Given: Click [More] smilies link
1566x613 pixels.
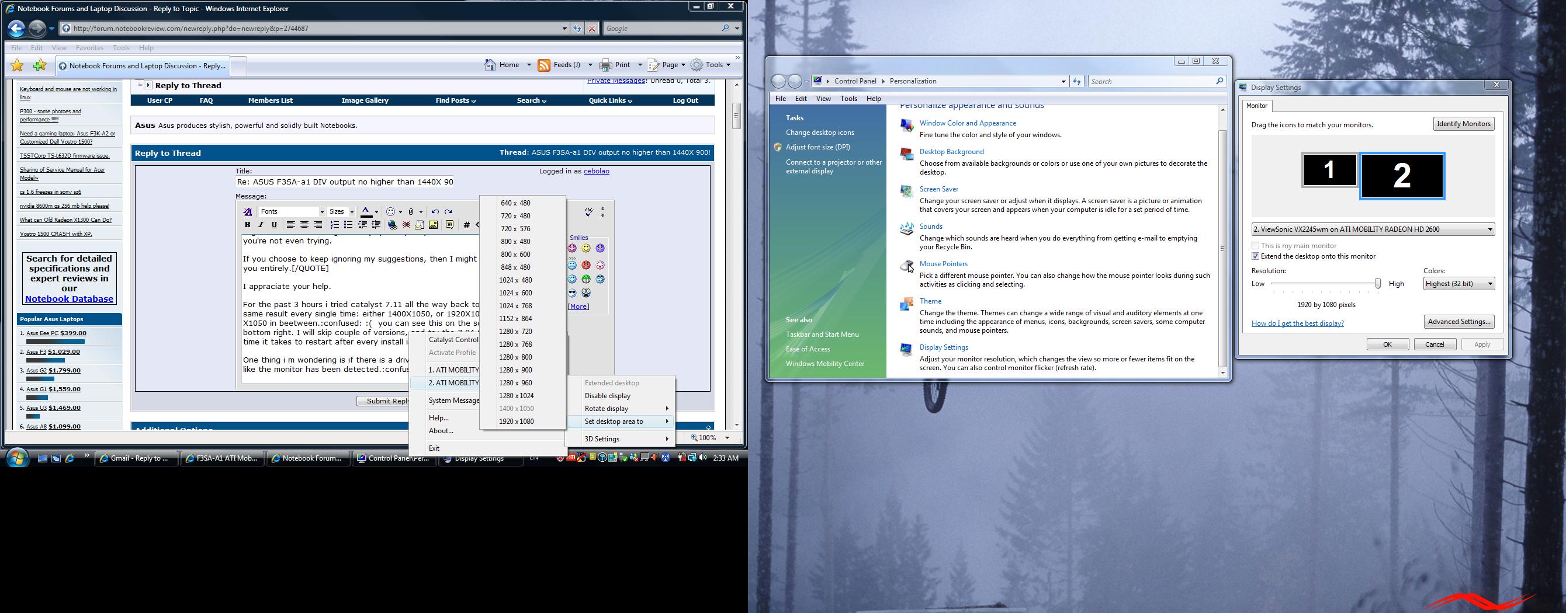Looking at the screenshot, I should click(x=578, y=307).
